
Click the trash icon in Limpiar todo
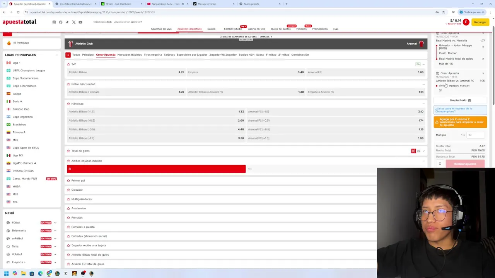coord(469,100)
